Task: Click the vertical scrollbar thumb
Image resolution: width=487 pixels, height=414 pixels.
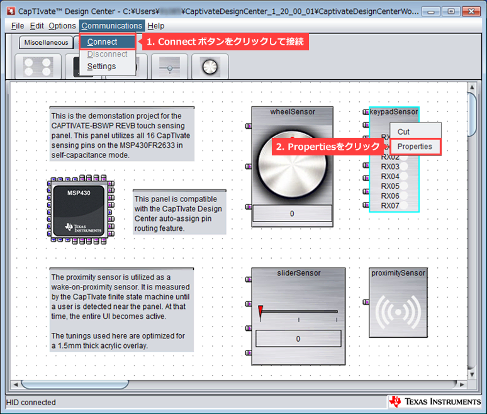Action: point(472,115)
